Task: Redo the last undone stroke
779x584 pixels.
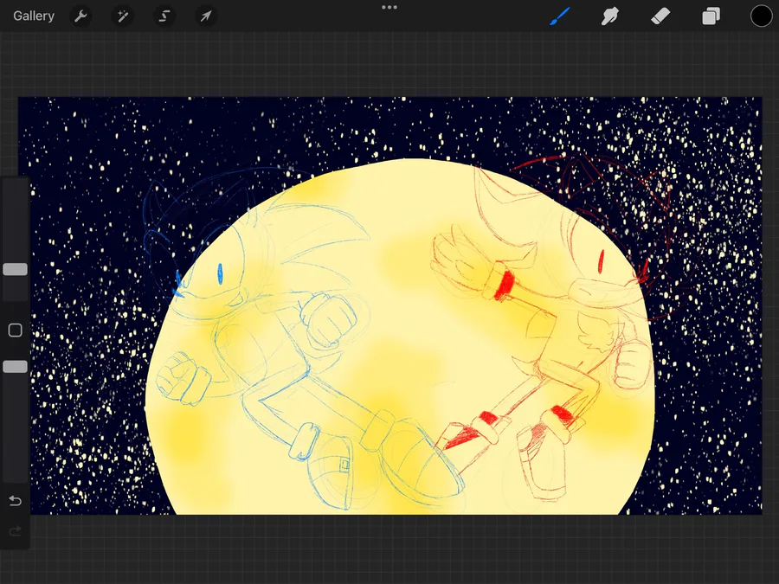Action: [15, 531]
